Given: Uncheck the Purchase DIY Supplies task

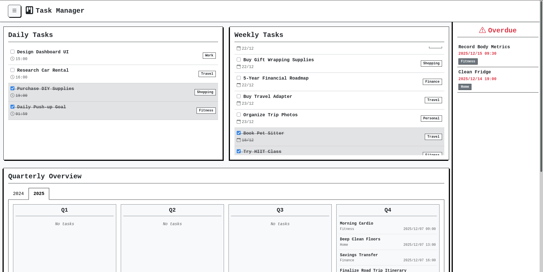Looking at the screenshot, I should pyautogui.click(x=12, y=88).
